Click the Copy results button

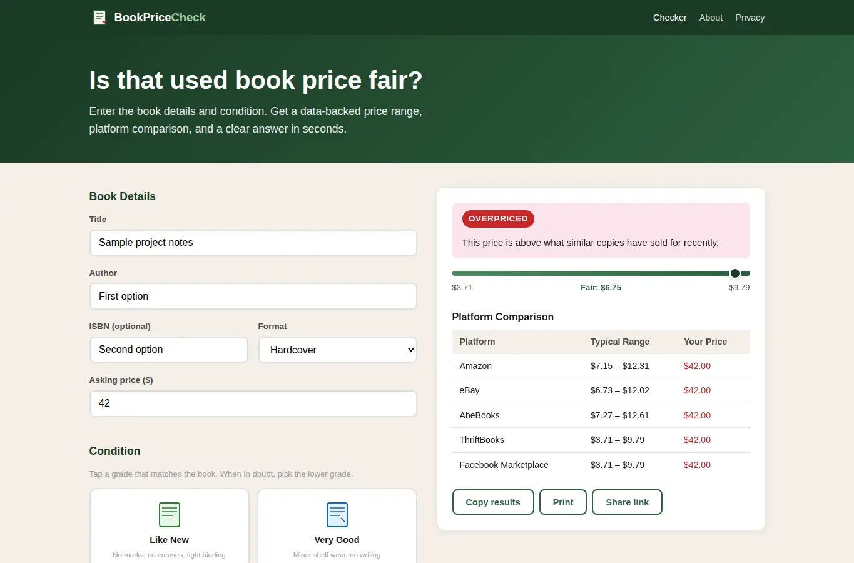[493, 502]
